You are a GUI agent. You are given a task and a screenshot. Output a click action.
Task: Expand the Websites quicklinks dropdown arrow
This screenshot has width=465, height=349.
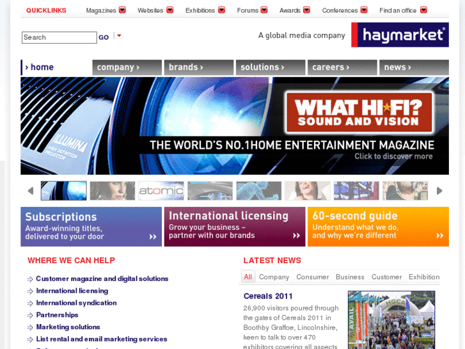click(169, 10)
